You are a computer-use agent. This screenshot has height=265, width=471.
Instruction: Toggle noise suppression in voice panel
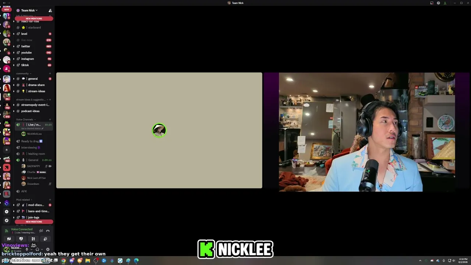click(41, 231)
